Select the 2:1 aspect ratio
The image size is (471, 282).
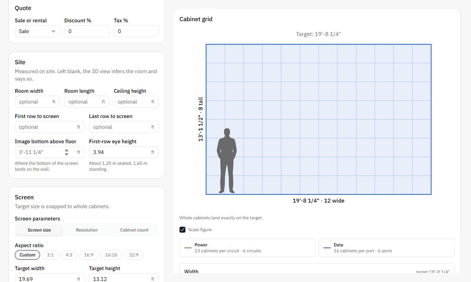pos(50,255)
